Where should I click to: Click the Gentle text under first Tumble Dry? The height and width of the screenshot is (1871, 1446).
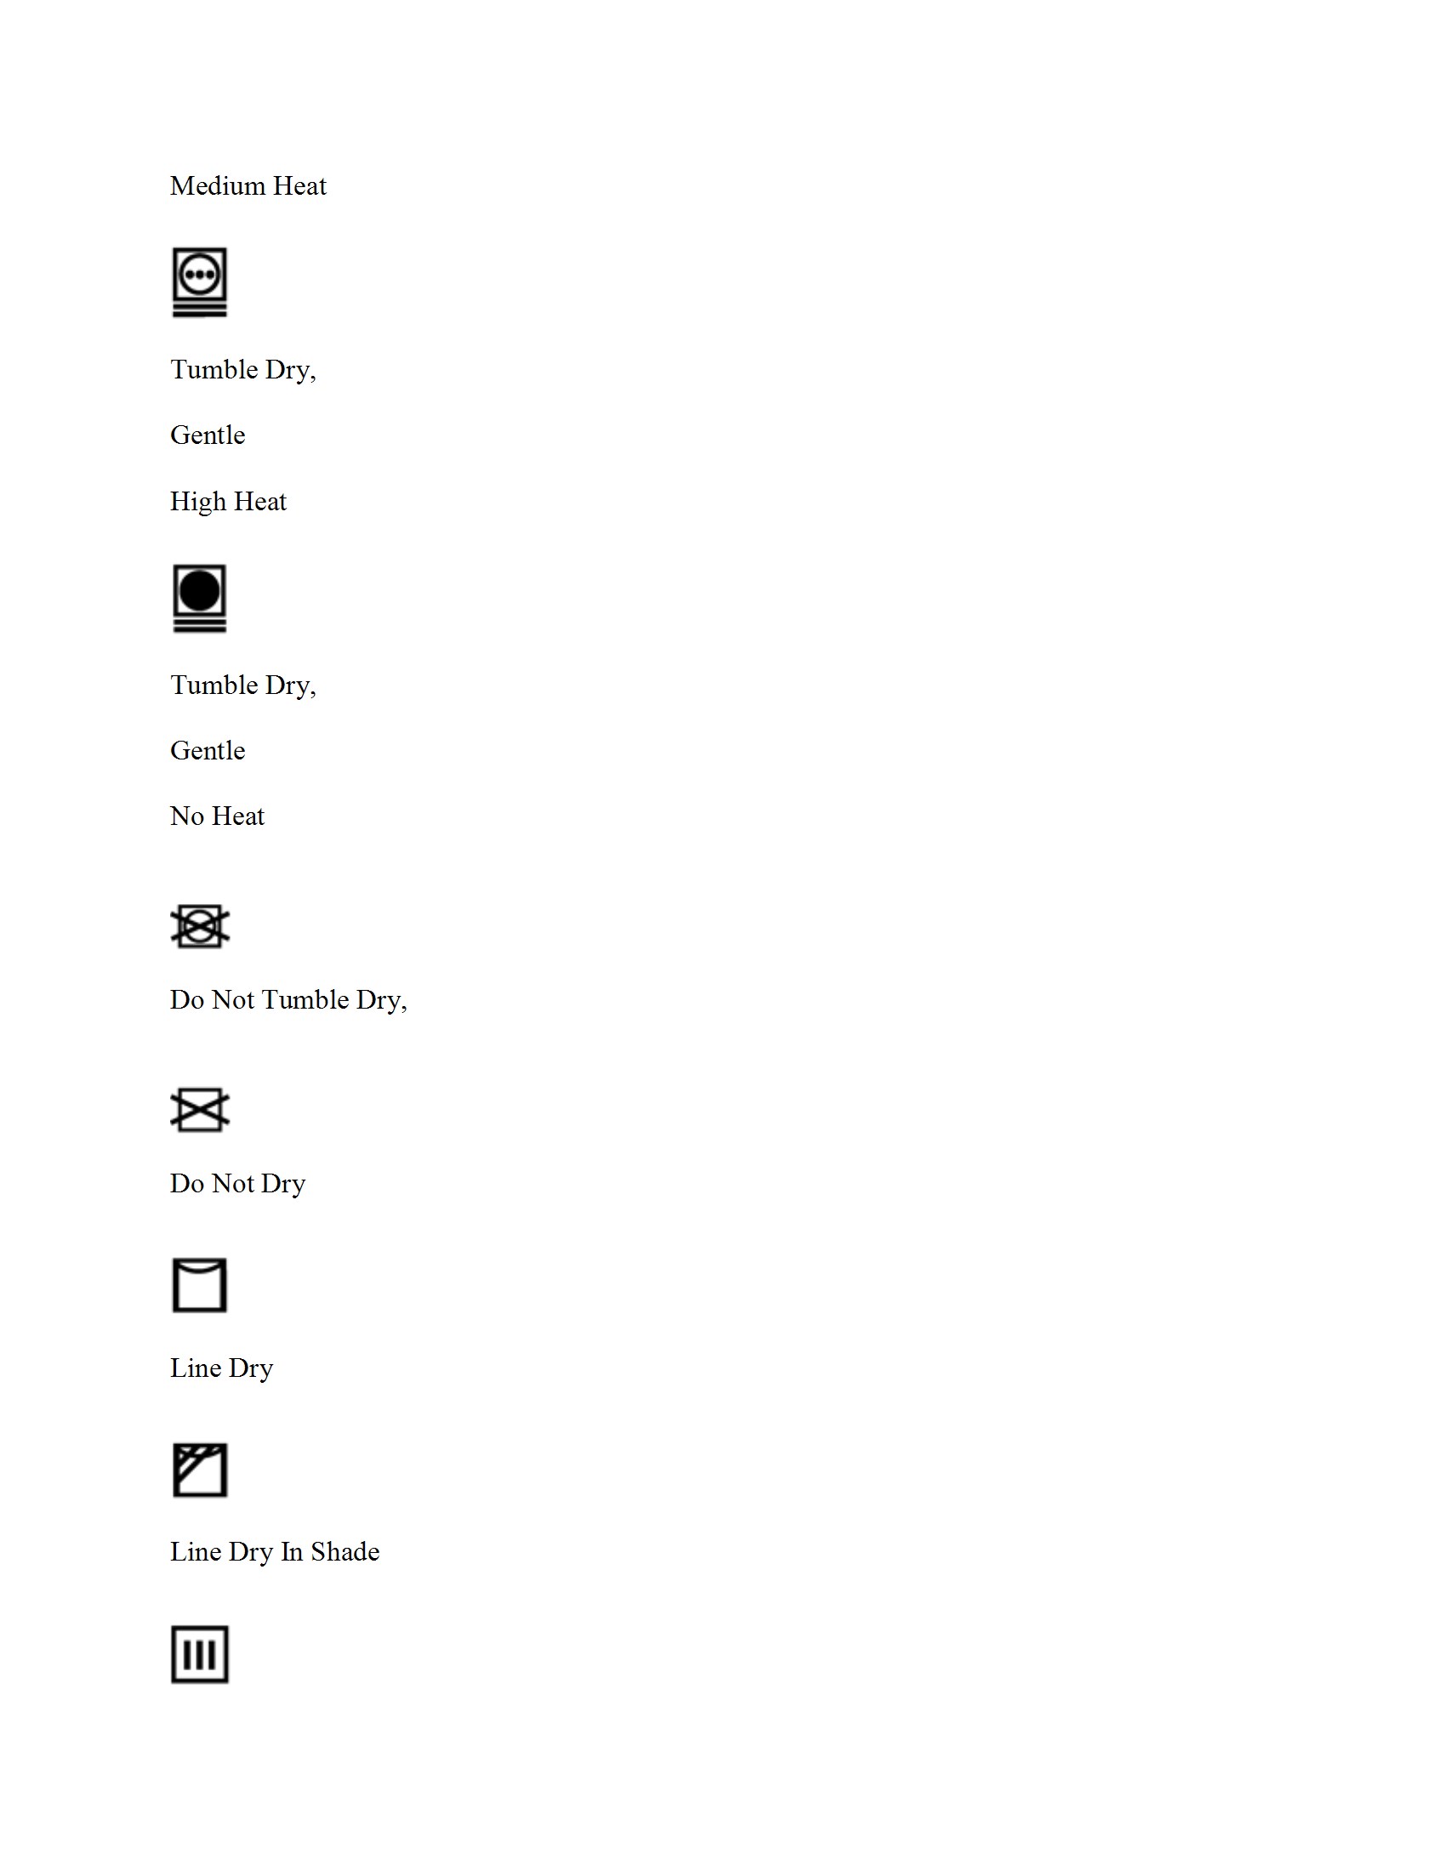[x=208, y=435]
